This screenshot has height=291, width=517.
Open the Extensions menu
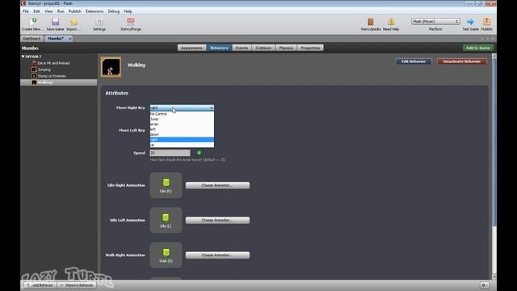pyautogui.click(x=95, y=11)
